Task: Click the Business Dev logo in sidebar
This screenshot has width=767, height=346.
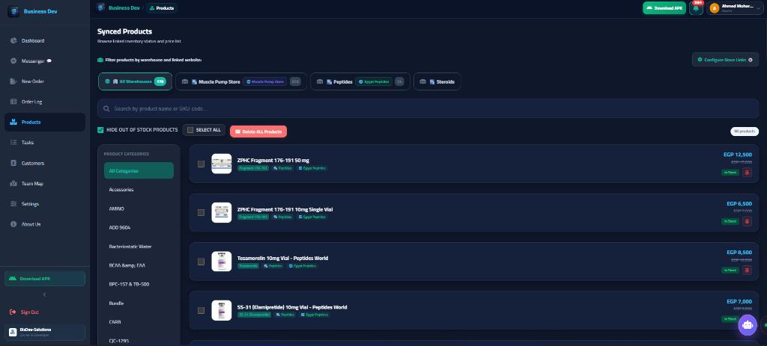Action: 13,11
